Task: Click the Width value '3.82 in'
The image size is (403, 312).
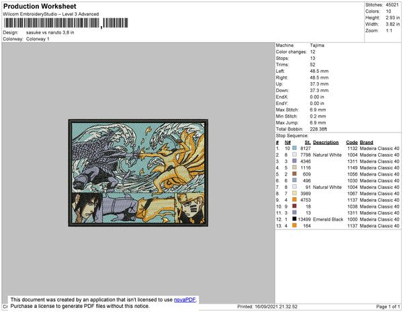Action: click(392, 24)
